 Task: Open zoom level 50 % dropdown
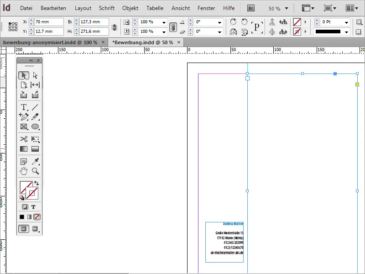coord(287,8)
